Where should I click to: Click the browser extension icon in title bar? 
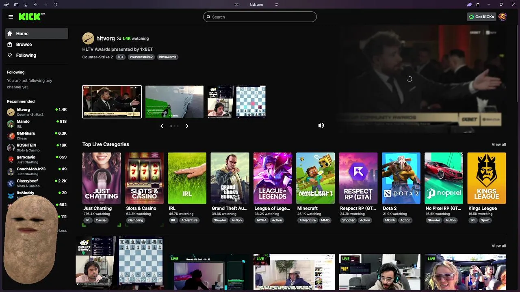pos(469,4)
